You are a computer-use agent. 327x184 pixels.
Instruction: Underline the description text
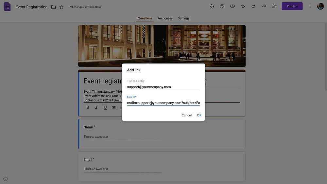pyautogui.click(x=105, y=107)
